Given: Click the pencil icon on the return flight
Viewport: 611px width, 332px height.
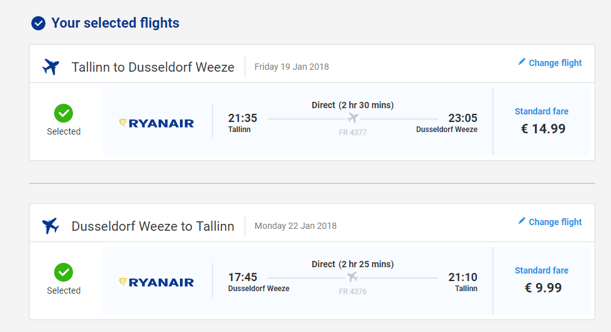Looking at the screenshot, I should (522, 221).
